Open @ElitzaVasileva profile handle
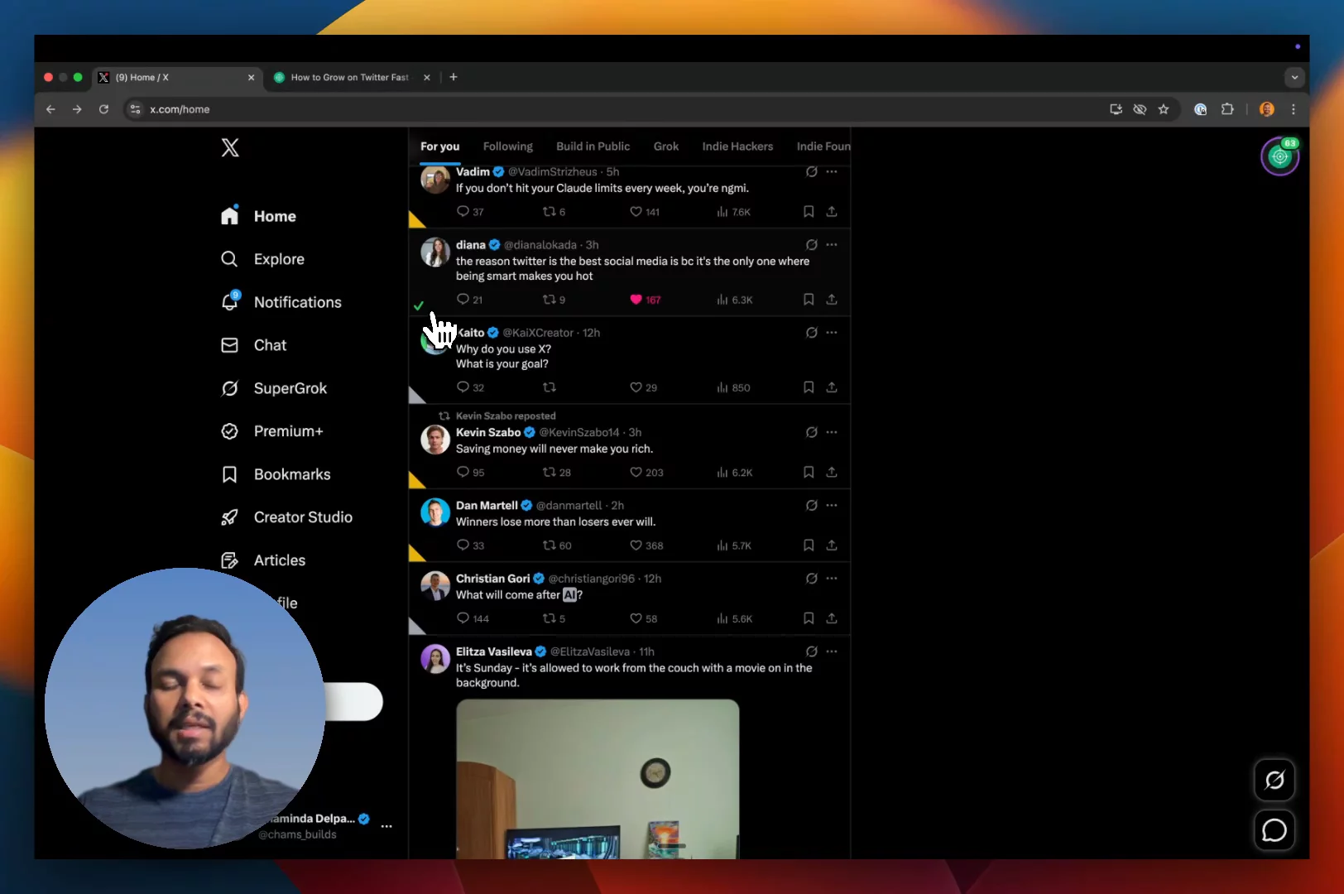This screenshot has height=894, width=1344. click(590, 651)
